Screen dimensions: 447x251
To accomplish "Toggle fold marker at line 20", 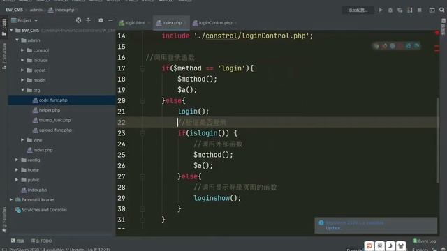I will [142, 100].
